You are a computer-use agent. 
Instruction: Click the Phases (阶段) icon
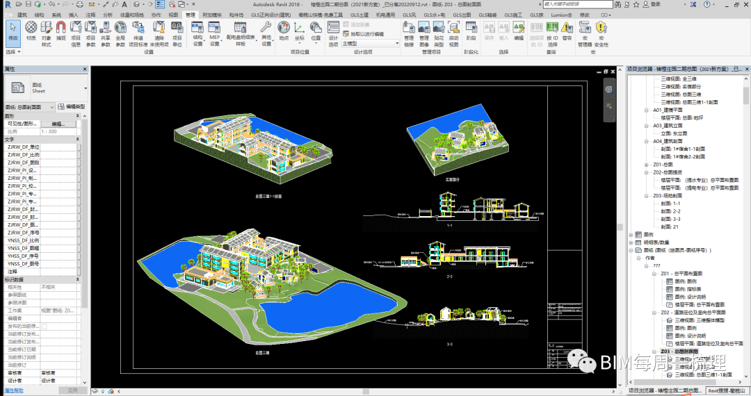point(471,31)
